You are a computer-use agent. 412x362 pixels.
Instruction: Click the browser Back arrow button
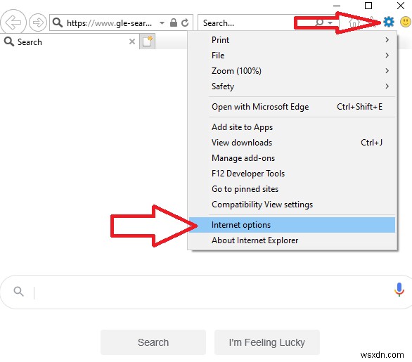tap(13, 22)
